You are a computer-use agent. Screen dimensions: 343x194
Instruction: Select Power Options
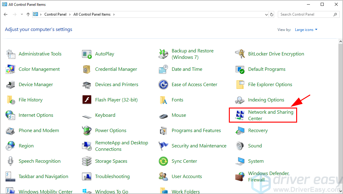tap(111, 130)
